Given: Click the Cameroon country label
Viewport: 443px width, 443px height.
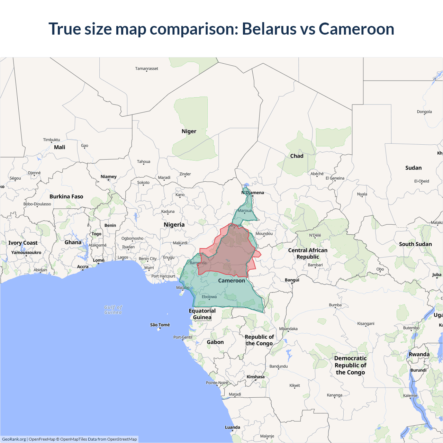Looking at the screenshot, I should pyautogui.click(x=232, y=281).
